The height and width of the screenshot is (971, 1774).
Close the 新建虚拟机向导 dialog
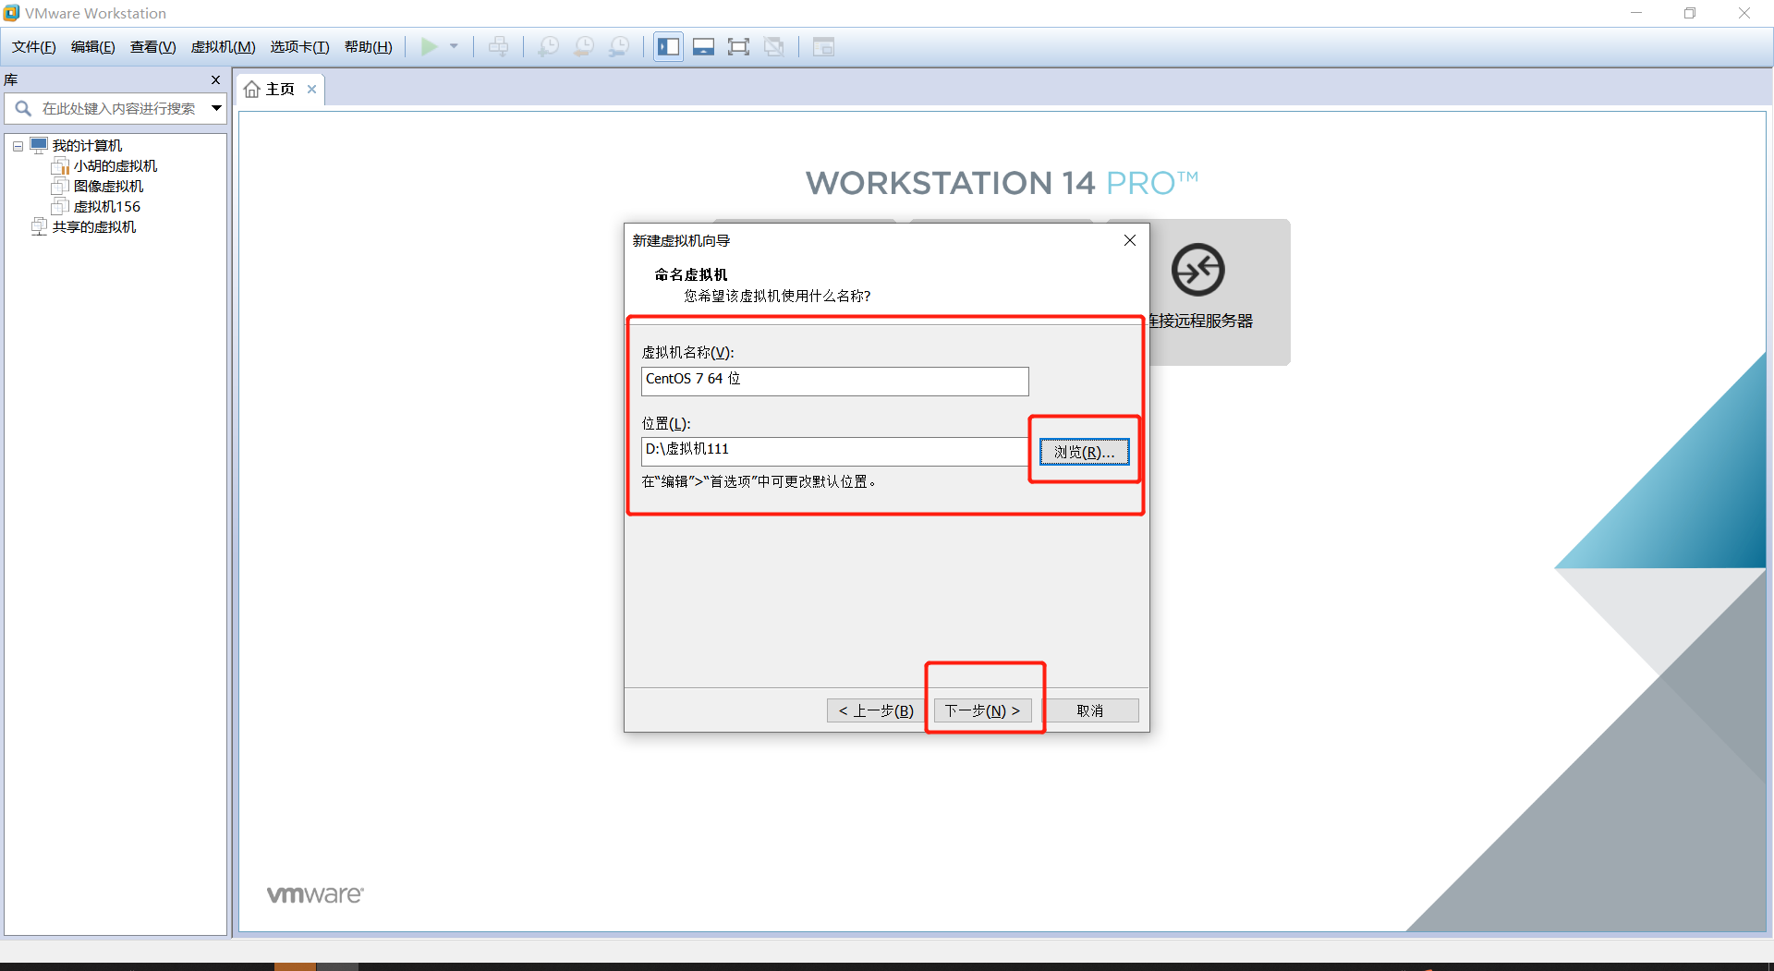pos(1130,240)
